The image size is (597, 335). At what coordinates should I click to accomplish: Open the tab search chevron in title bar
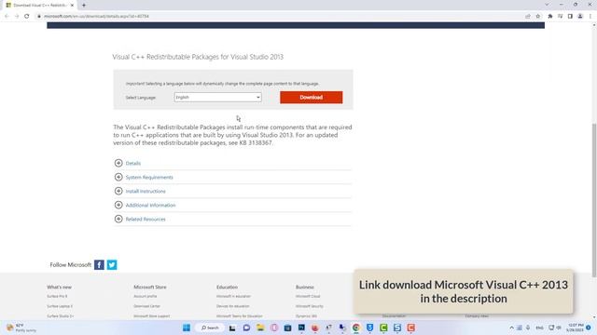tap(547, 5)
